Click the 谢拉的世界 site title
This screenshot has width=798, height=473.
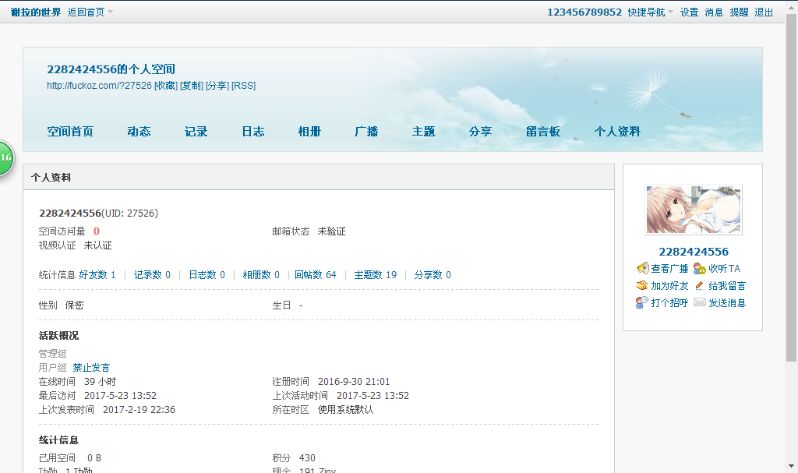click(x=36, y=12)
